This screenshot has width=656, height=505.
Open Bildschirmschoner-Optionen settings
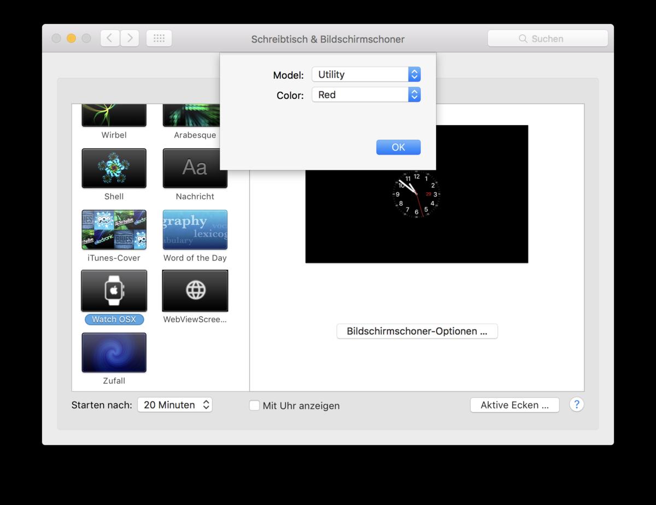click(417, 331)
